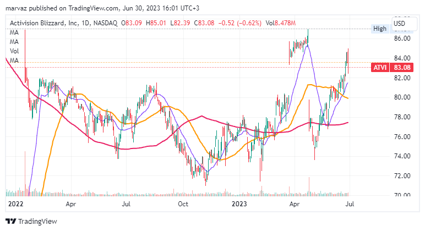Click the Oct time axis label
The height and width of the screenshot is (231, 425).
pyautogui.click(x=183, y=204)
